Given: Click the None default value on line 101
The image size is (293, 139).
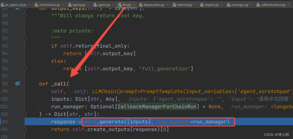Looking at the screenshot, I should [x=215, y=107].
